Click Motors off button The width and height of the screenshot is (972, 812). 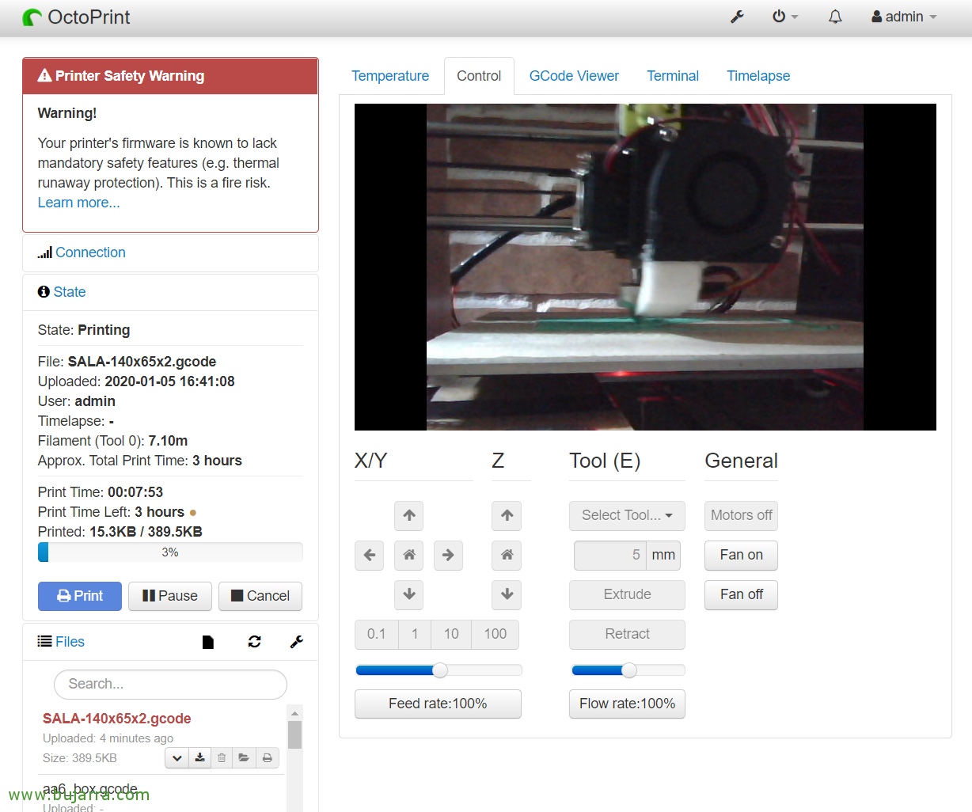[x=741, y=515]
